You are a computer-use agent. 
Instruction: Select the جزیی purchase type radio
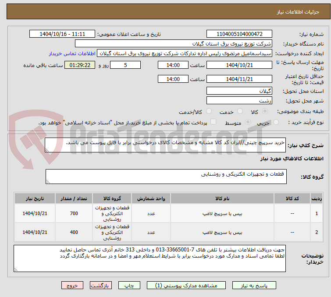coord(276,122)
